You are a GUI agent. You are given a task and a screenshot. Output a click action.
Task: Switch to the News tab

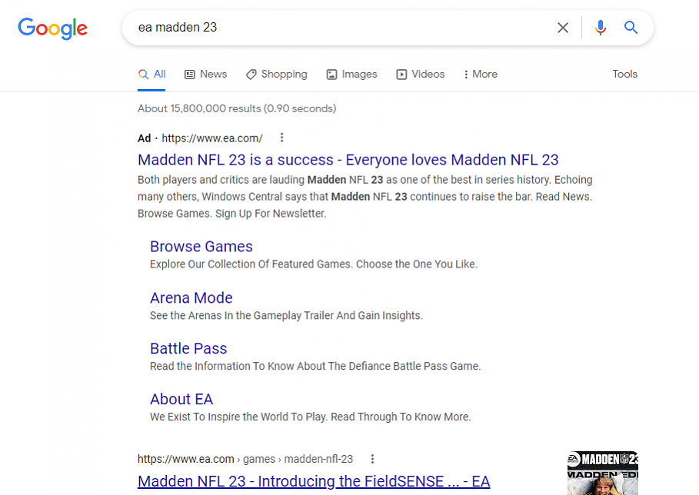[206, 75]
